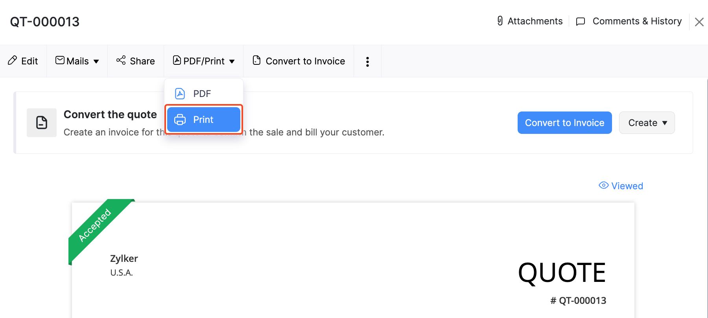Image resolution: width=708 pixels, height=318 pixels.
Task: Click the Comments & History speech bubble icon
Action: click(581, 21)
